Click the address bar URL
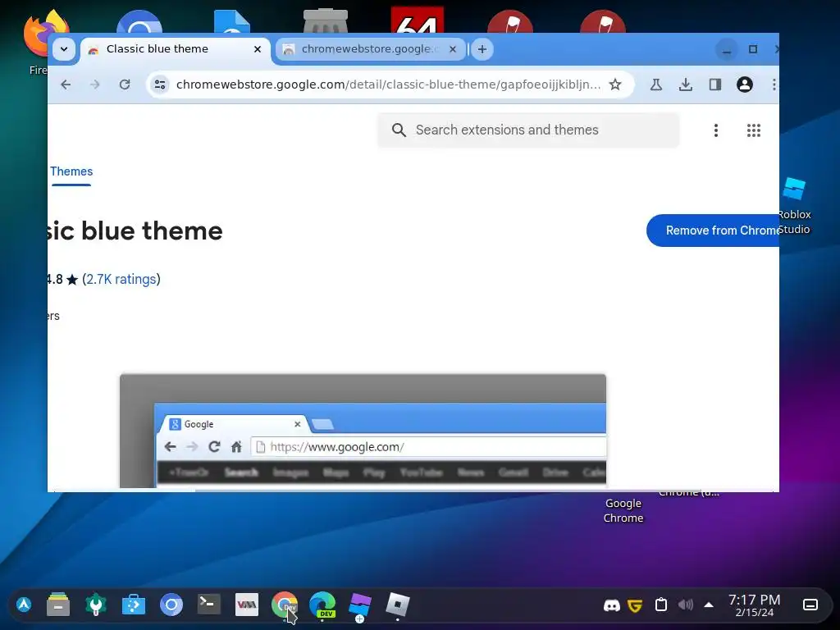 click(x=388, y=84)
